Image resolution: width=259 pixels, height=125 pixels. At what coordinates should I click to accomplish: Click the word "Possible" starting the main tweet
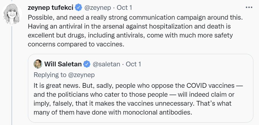click(39, 18)
